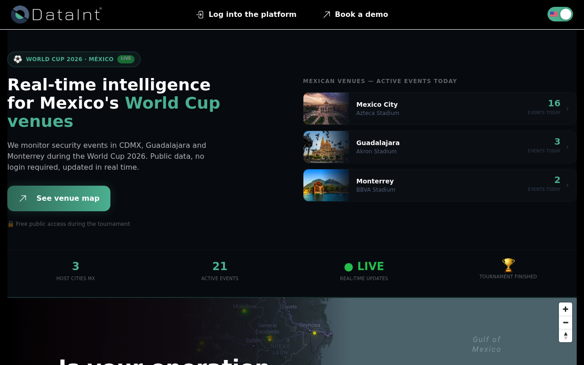Click the lock icon beside Free public access
Image resolution: width=584 pixels, height=365 pixels.
[10, 224]
